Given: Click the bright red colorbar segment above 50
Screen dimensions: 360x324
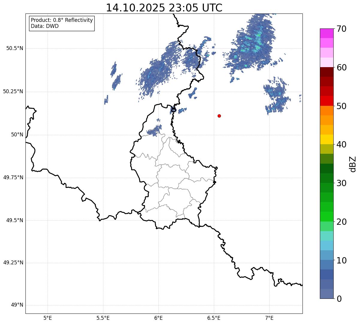Looking at the screenshot, I should click(x=327, y=101).
